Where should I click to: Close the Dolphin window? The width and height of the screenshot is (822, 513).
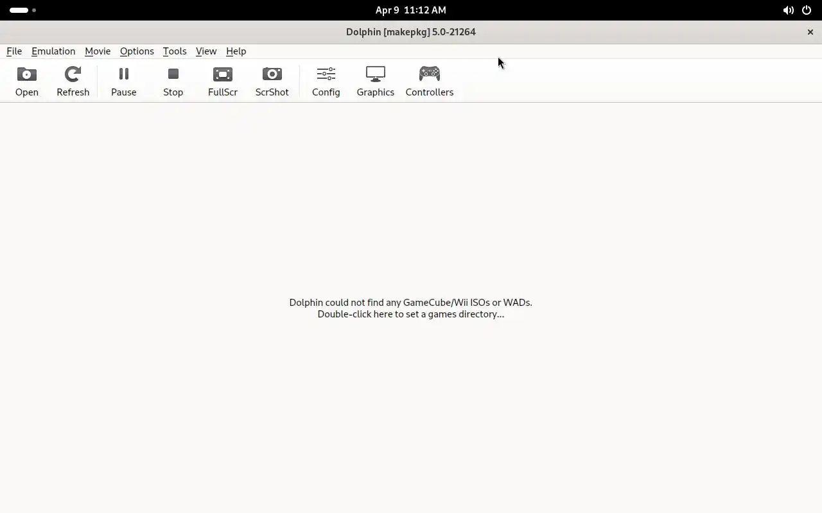(x=810, y=32)
